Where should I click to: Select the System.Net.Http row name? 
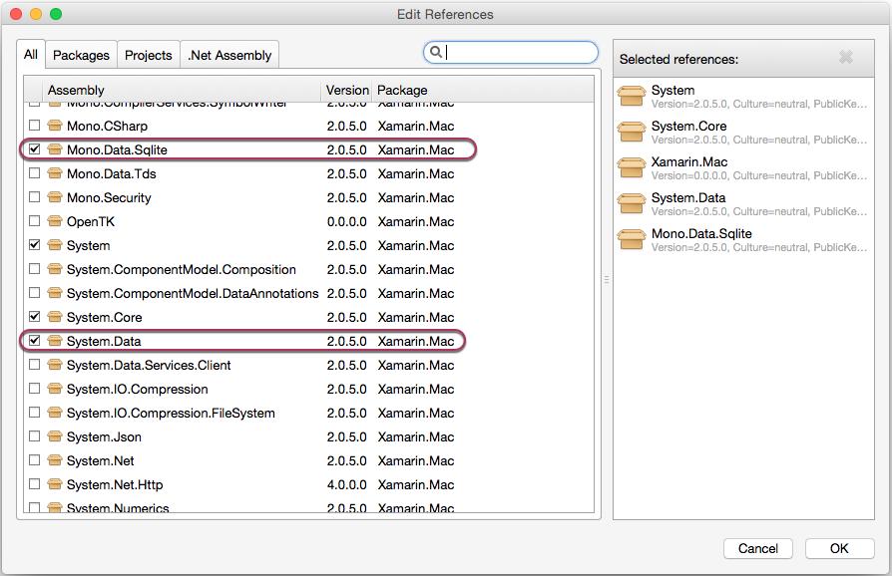(115, 484)
